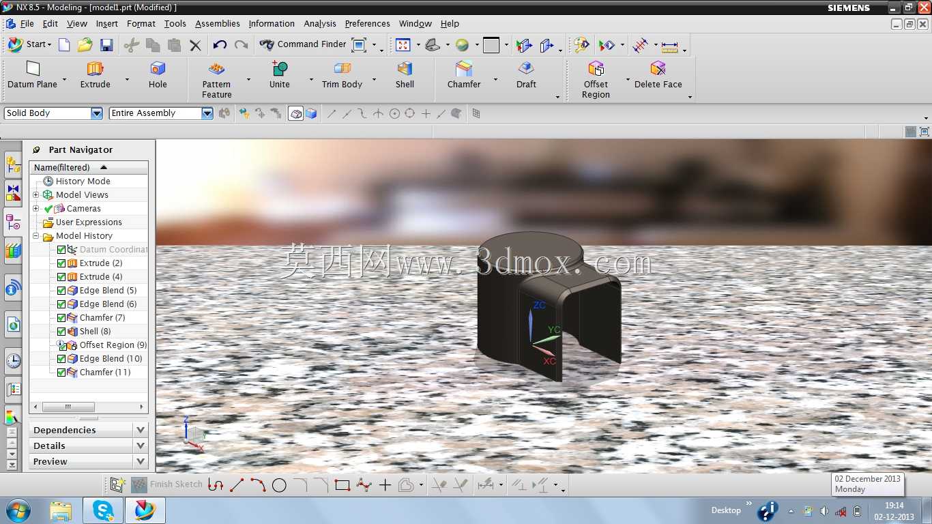Toggle the Edge Blend (6) checkbox

[61, 304]
